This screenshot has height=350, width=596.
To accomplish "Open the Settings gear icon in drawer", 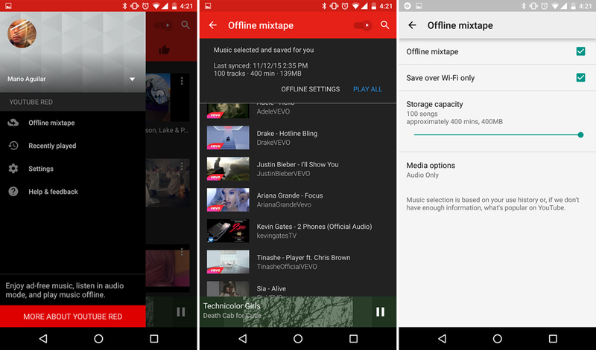I will [13, 169].
